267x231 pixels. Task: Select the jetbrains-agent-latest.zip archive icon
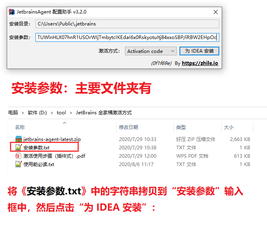coord(18,139)
